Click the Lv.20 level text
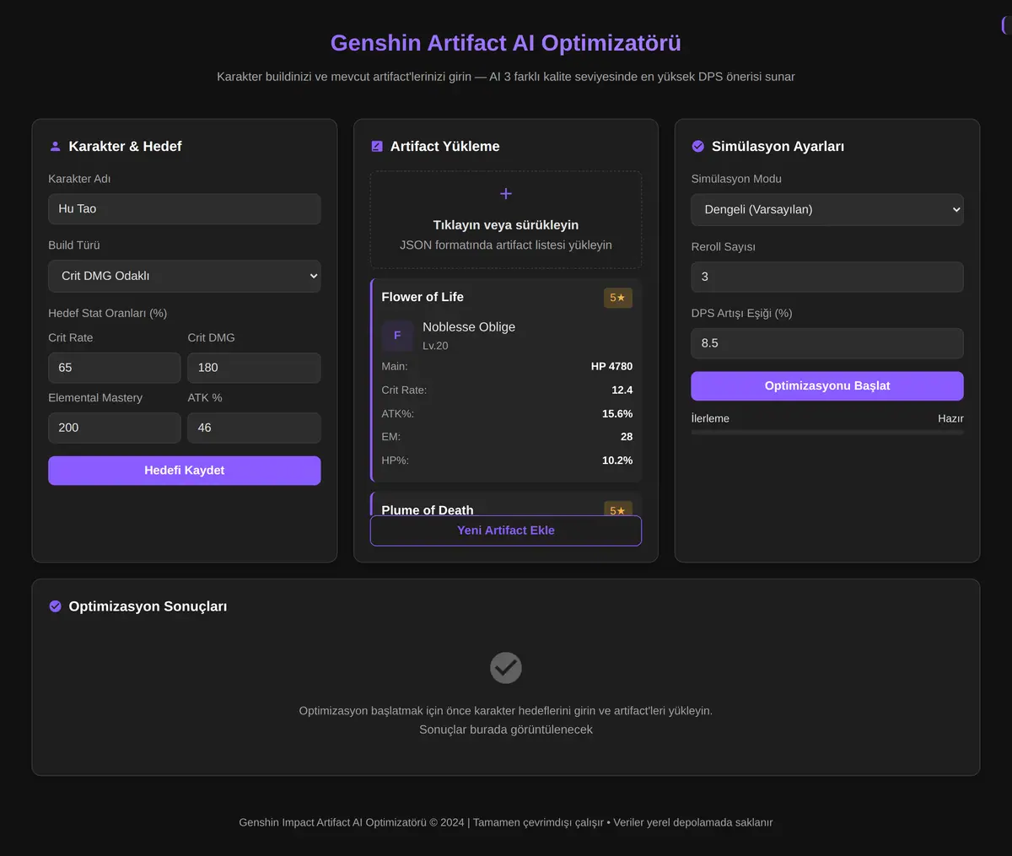The image size is (1012, 856). (x=435, y=346)
